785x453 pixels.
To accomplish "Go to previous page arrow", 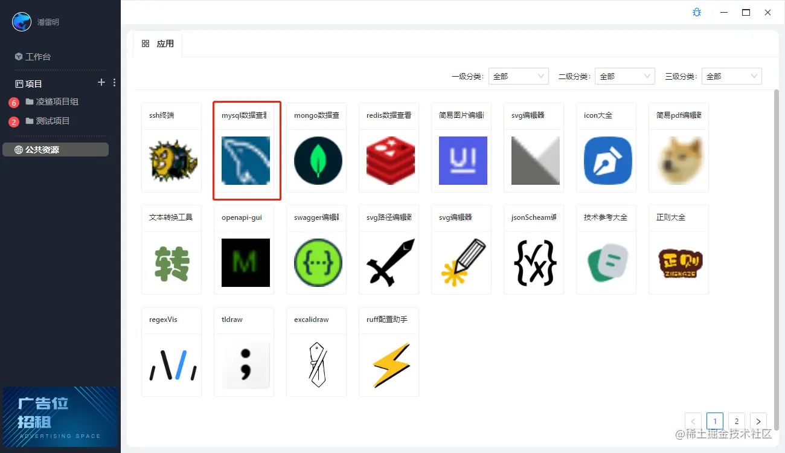I will click(x=693, y=421).
